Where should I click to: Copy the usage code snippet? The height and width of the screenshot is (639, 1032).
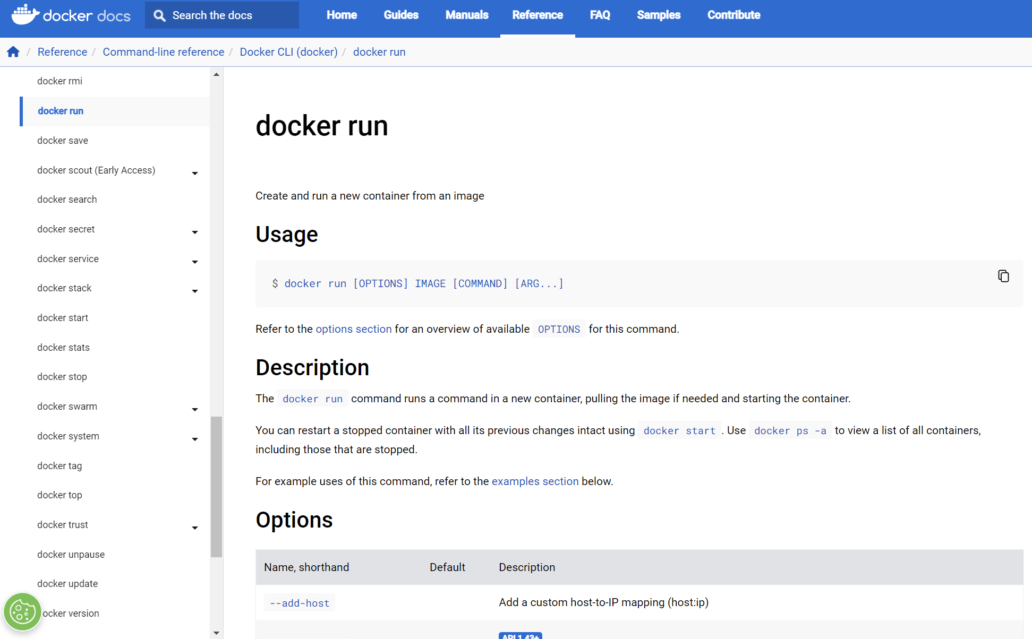(x=1003, y=276)
